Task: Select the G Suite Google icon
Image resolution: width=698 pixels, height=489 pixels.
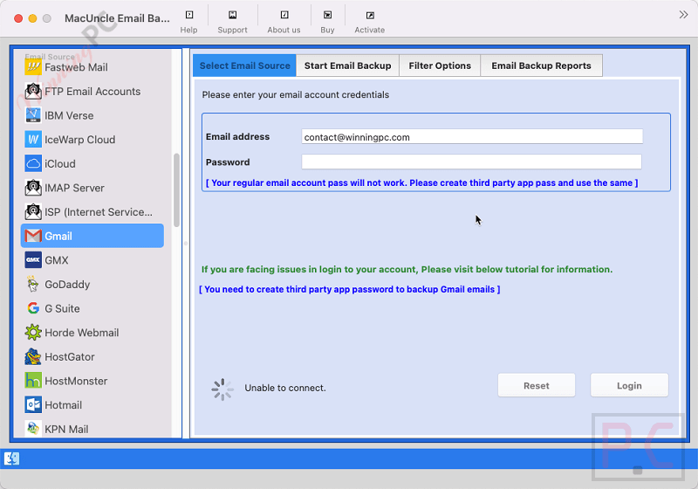Action: pos(33,307)
